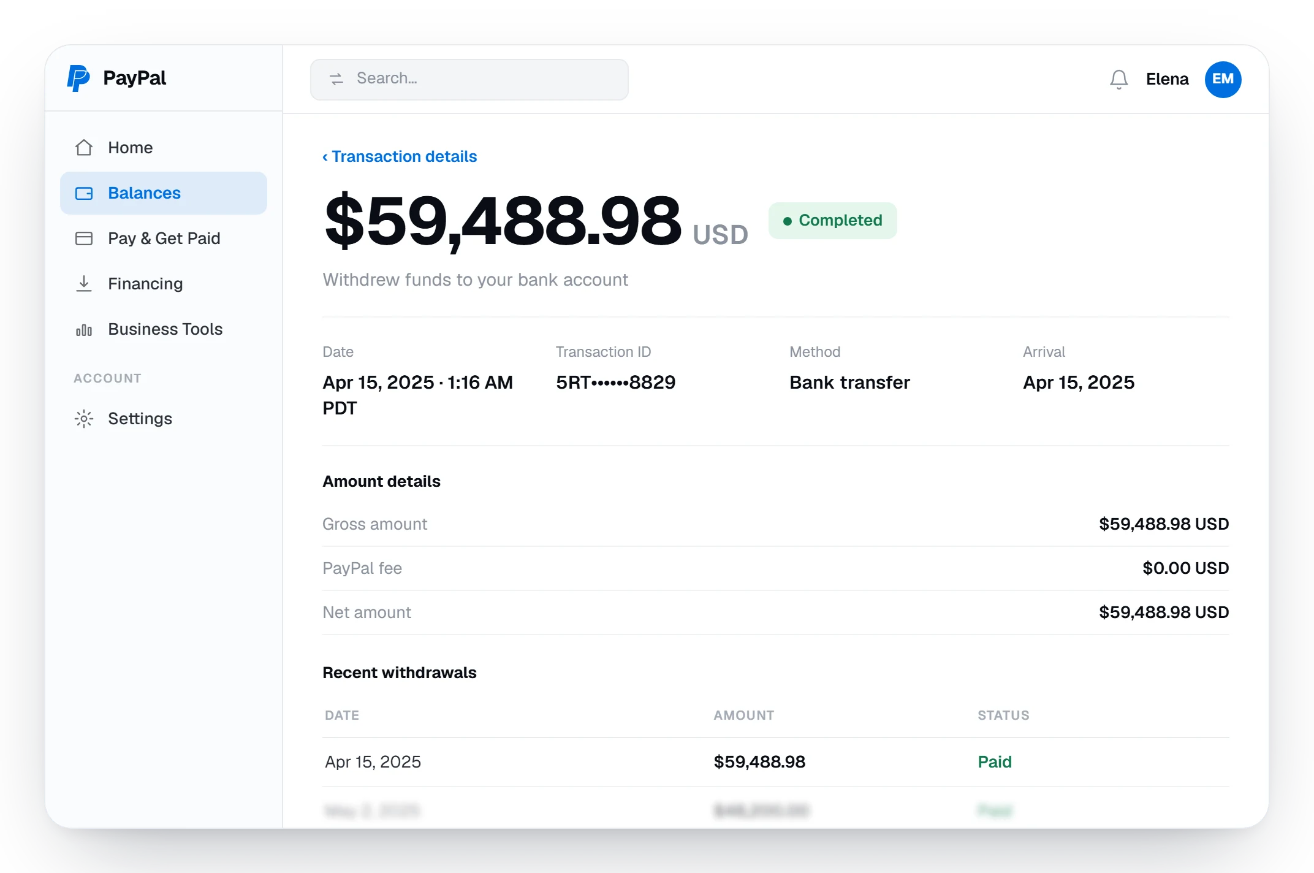Click the USD currency label beside headline
Image resolution: width=1314 pixels, height=873 pixels.
[x=720, y=235]
